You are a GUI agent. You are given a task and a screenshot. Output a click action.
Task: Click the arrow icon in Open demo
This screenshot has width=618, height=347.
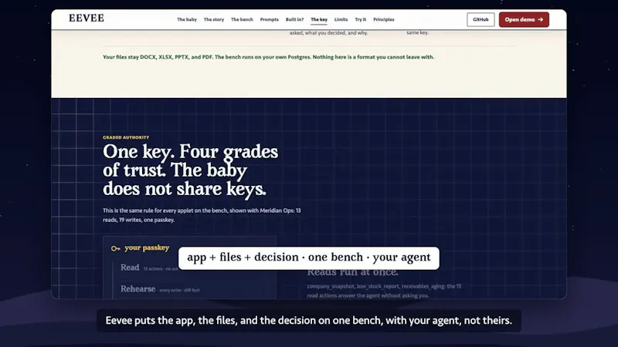(540, 19)
